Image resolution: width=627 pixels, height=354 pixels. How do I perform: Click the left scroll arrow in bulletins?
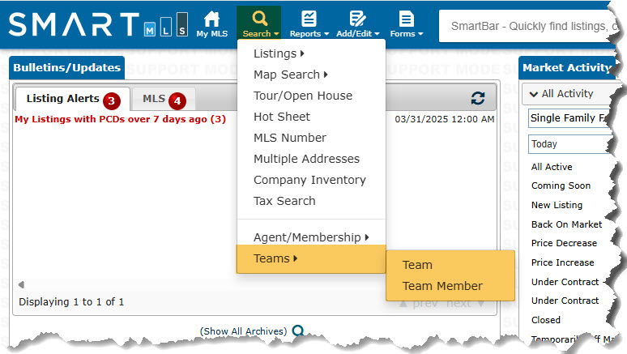click(21, 284)
